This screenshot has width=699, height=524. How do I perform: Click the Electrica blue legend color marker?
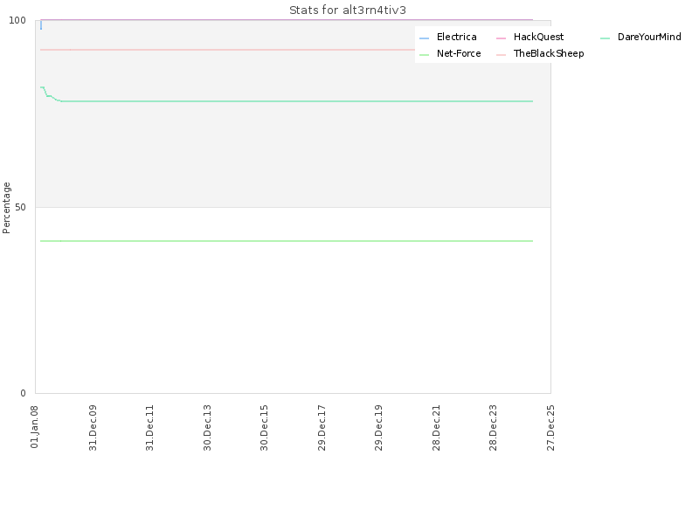coord(424,38)
